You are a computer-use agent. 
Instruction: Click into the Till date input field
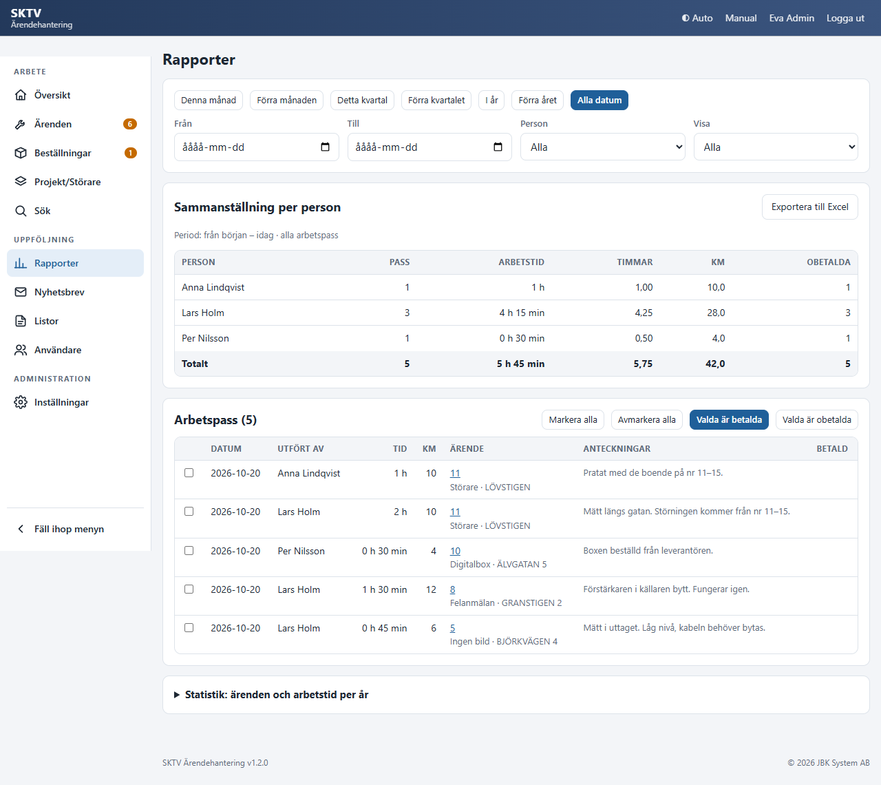coord(429,147)
